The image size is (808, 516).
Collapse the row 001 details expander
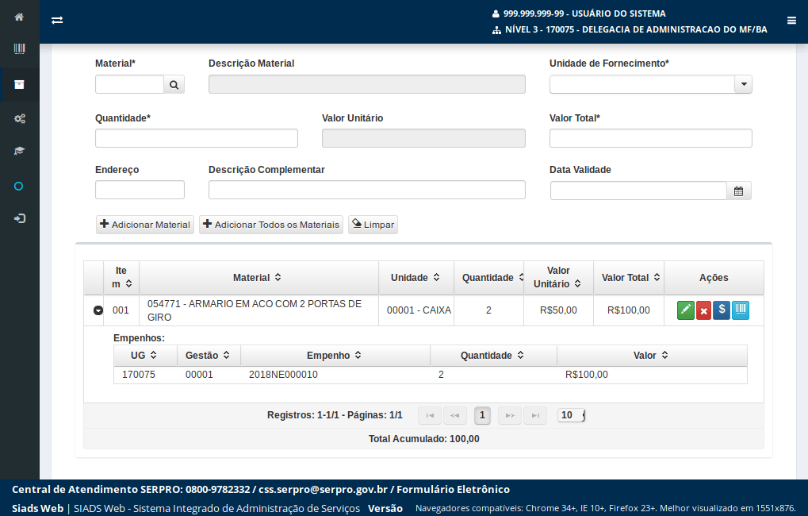[98, 310]
